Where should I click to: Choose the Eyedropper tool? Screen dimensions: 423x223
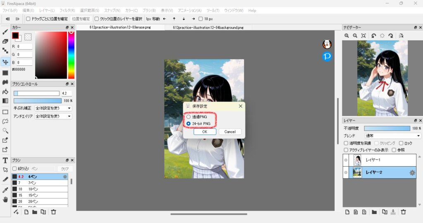[x=5, y=190]
